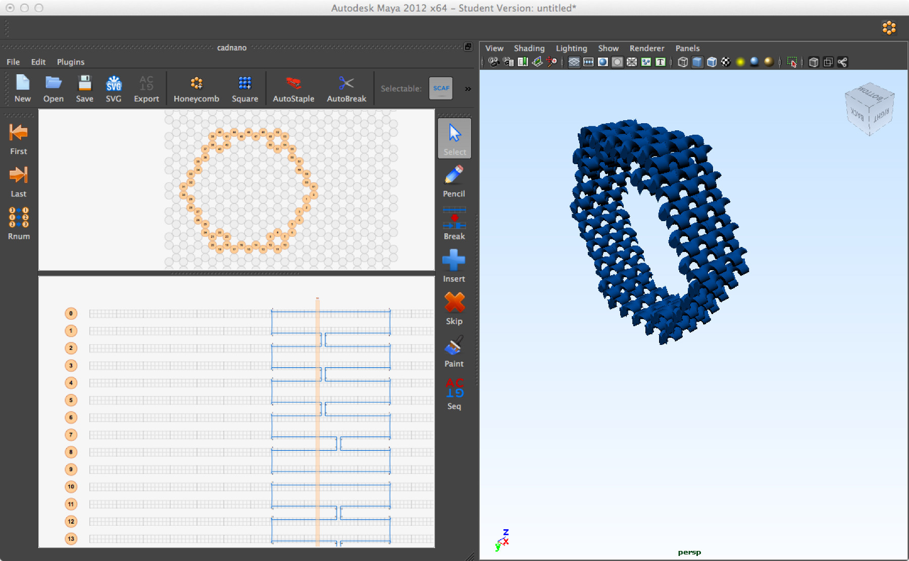Open the Plugins menu

[71, 62]
